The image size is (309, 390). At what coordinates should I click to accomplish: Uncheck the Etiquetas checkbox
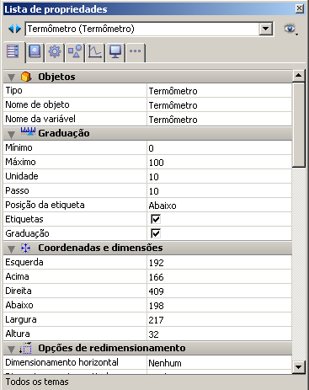[156, 219]
